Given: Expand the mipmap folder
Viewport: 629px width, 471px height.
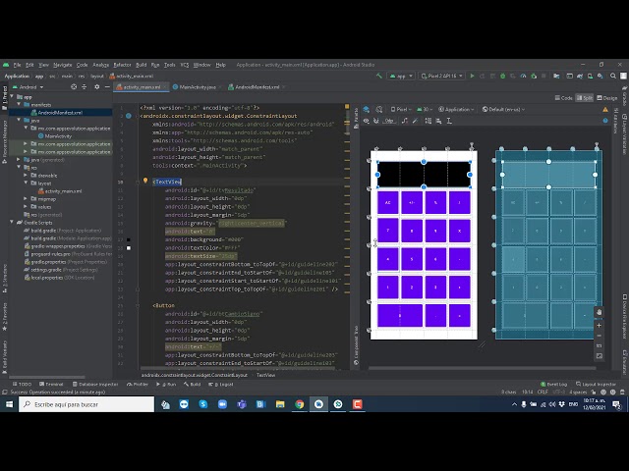Looking at the screenshot, I should click(x=26, y=199).
